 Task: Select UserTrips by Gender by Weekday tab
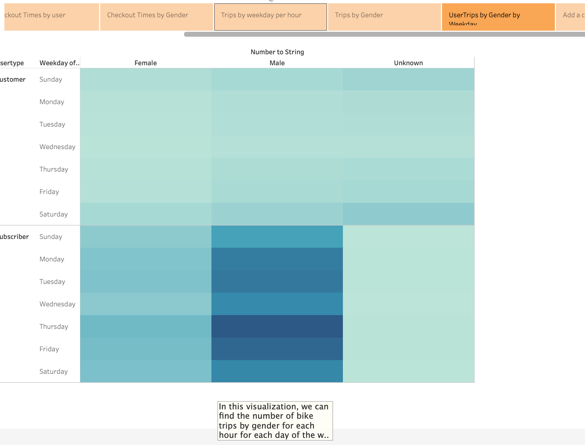click(498, 17)
